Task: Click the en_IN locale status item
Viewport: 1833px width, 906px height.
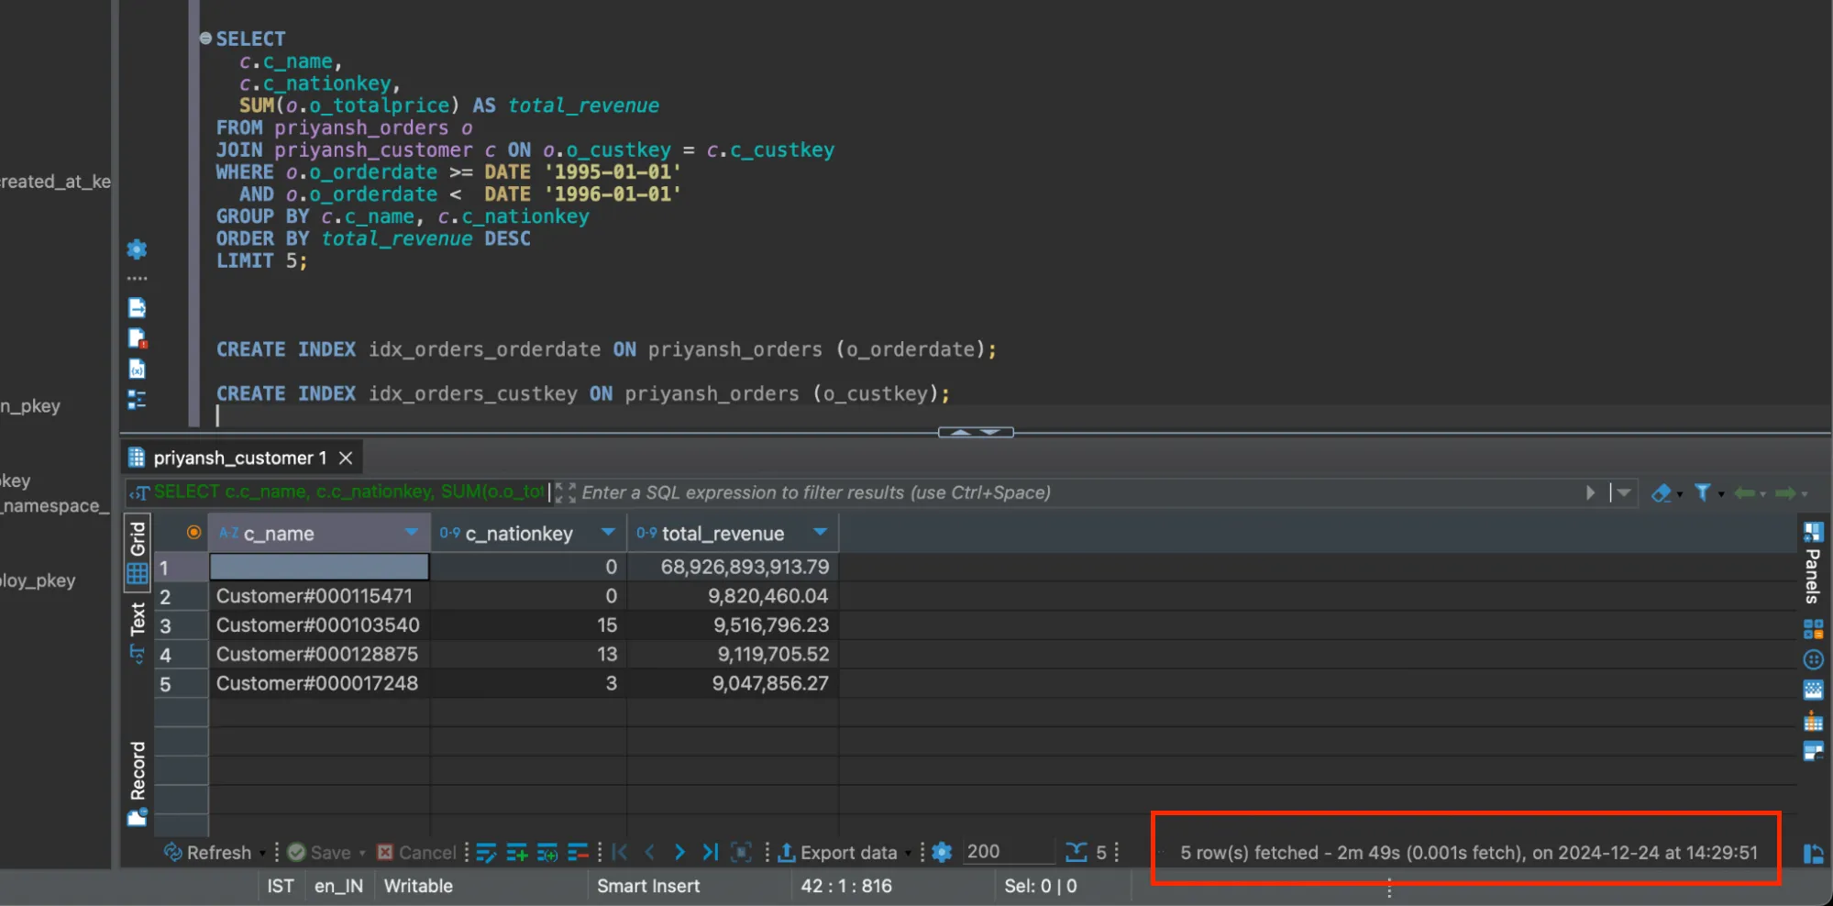Action: [338, 887]
